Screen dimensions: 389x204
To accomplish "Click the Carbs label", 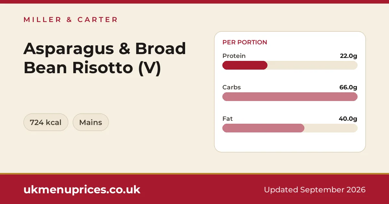I will coord(231,87).
